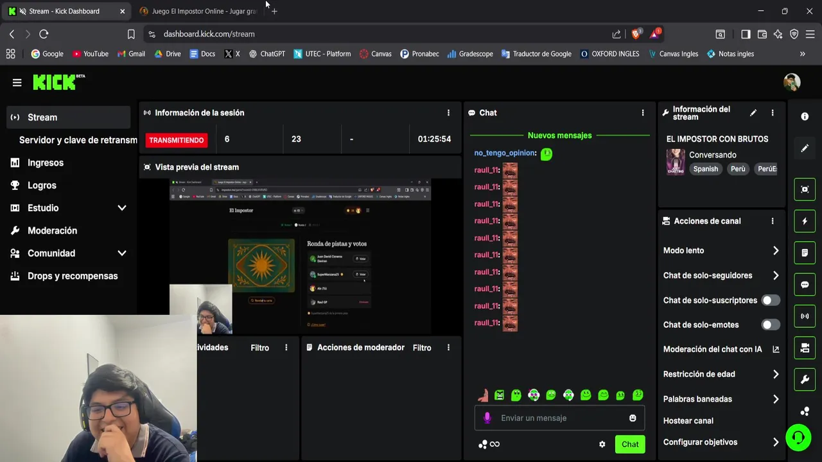Open the Actividades Filtro button

259,348
